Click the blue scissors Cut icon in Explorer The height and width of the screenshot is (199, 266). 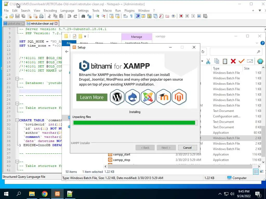(x=208, y=61)
